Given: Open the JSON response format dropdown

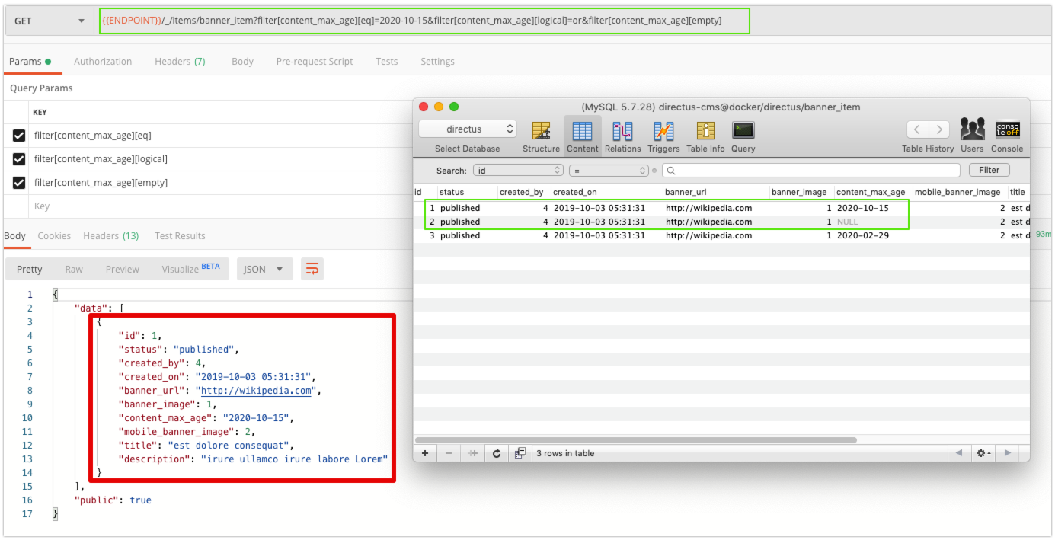Looking at the screenshot, I should click(264, 268).
